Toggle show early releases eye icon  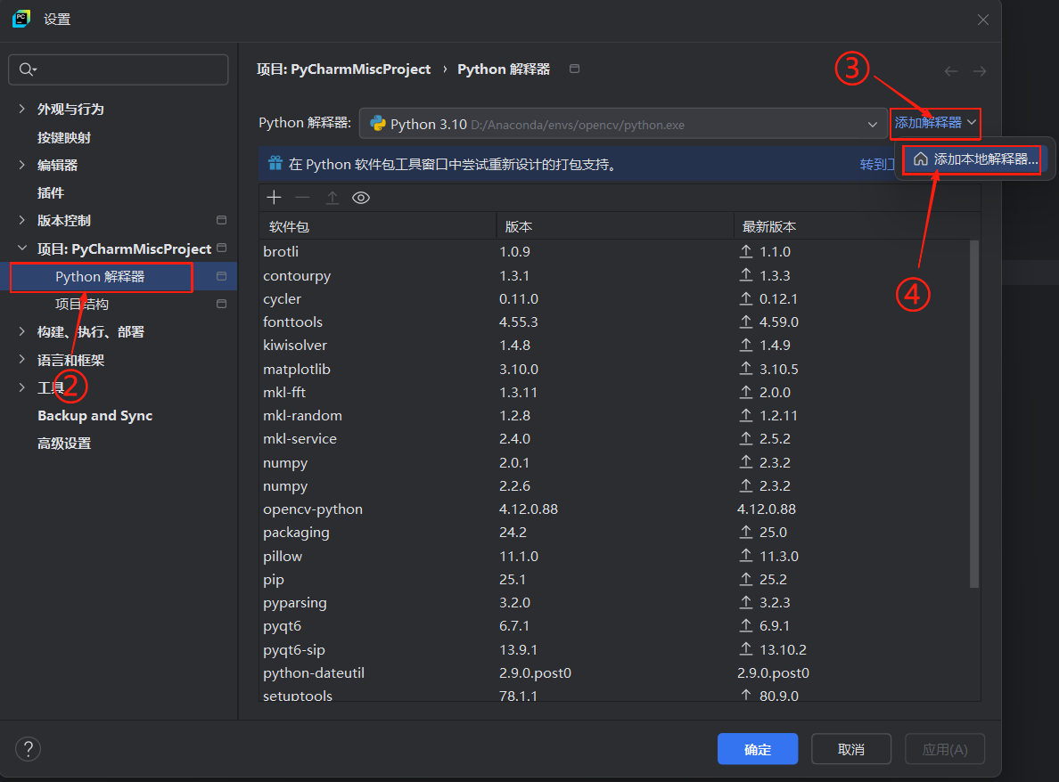coord(361,198)
